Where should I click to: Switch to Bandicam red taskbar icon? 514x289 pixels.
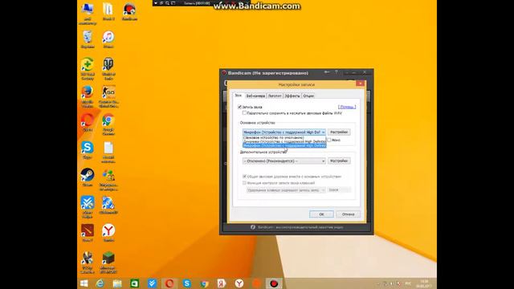click(x=274, y=283)
